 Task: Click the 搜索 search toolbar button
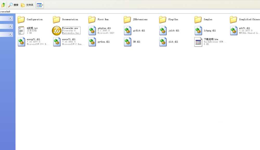pos(13,5)
